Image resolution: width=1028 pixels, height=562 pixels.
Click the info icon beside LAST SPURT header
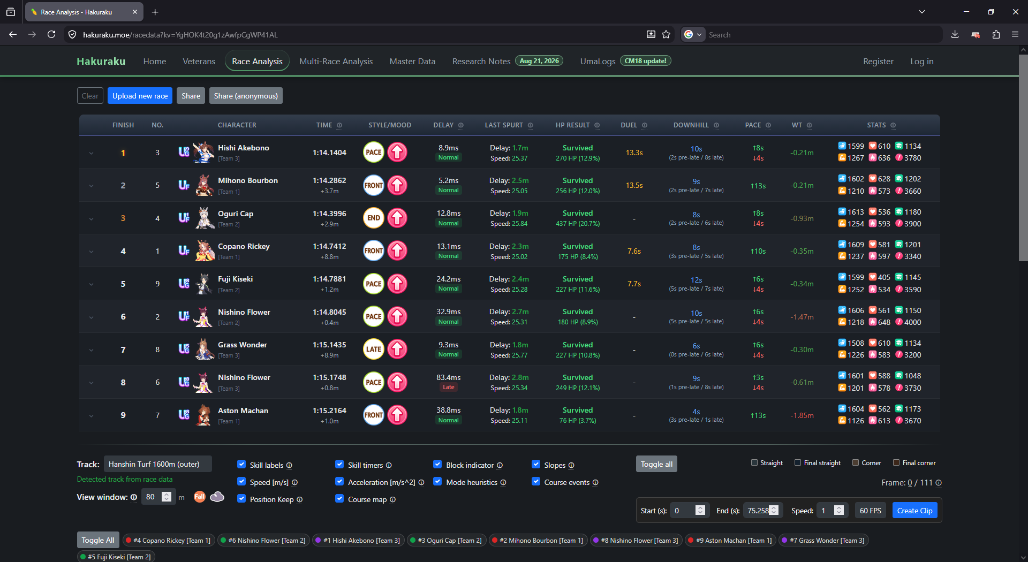click(531, 125)
